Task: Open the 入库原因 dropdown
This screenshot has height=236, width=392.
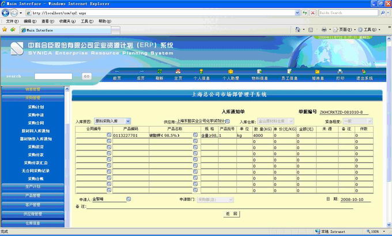Action: (128, 121)
